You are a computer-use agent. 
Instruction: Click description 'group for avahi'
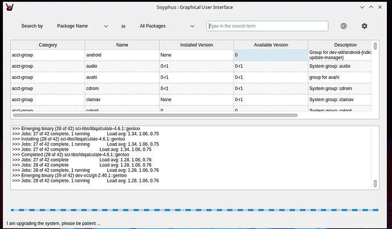[340, 77]
